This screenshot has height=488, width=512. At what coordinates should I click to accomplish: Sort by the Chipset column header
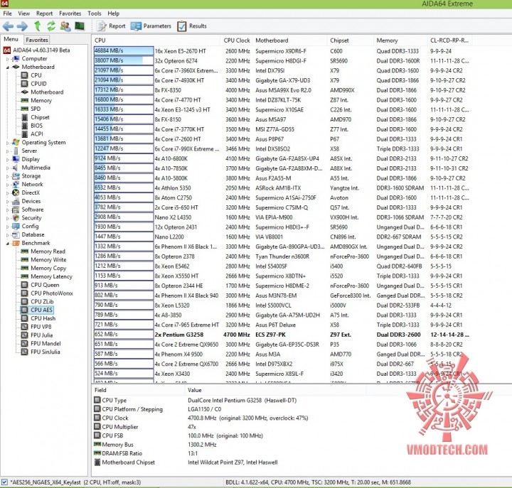point(351,40)
